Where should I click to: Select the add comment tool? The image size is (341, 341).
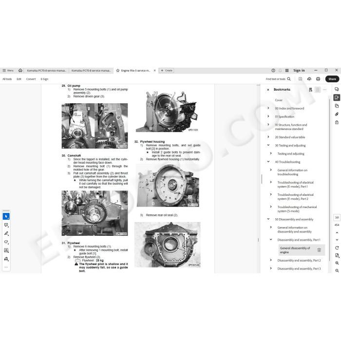click(6, 225)
